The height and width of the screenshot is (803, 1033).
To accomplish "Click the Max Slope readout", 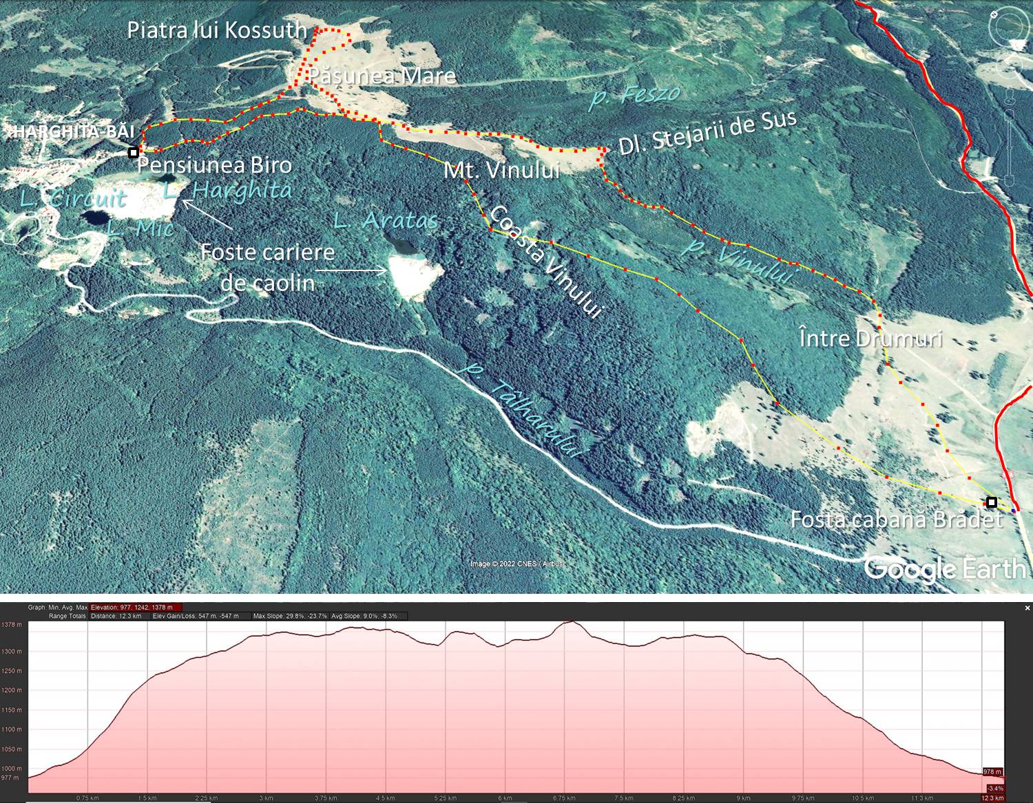I will [289, 616].
